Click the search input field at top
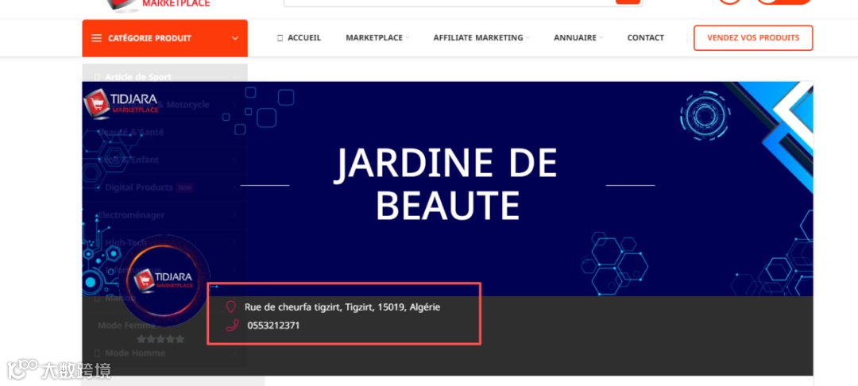The height and width of the screenshot is (386, 858). [x=450, y=2]
